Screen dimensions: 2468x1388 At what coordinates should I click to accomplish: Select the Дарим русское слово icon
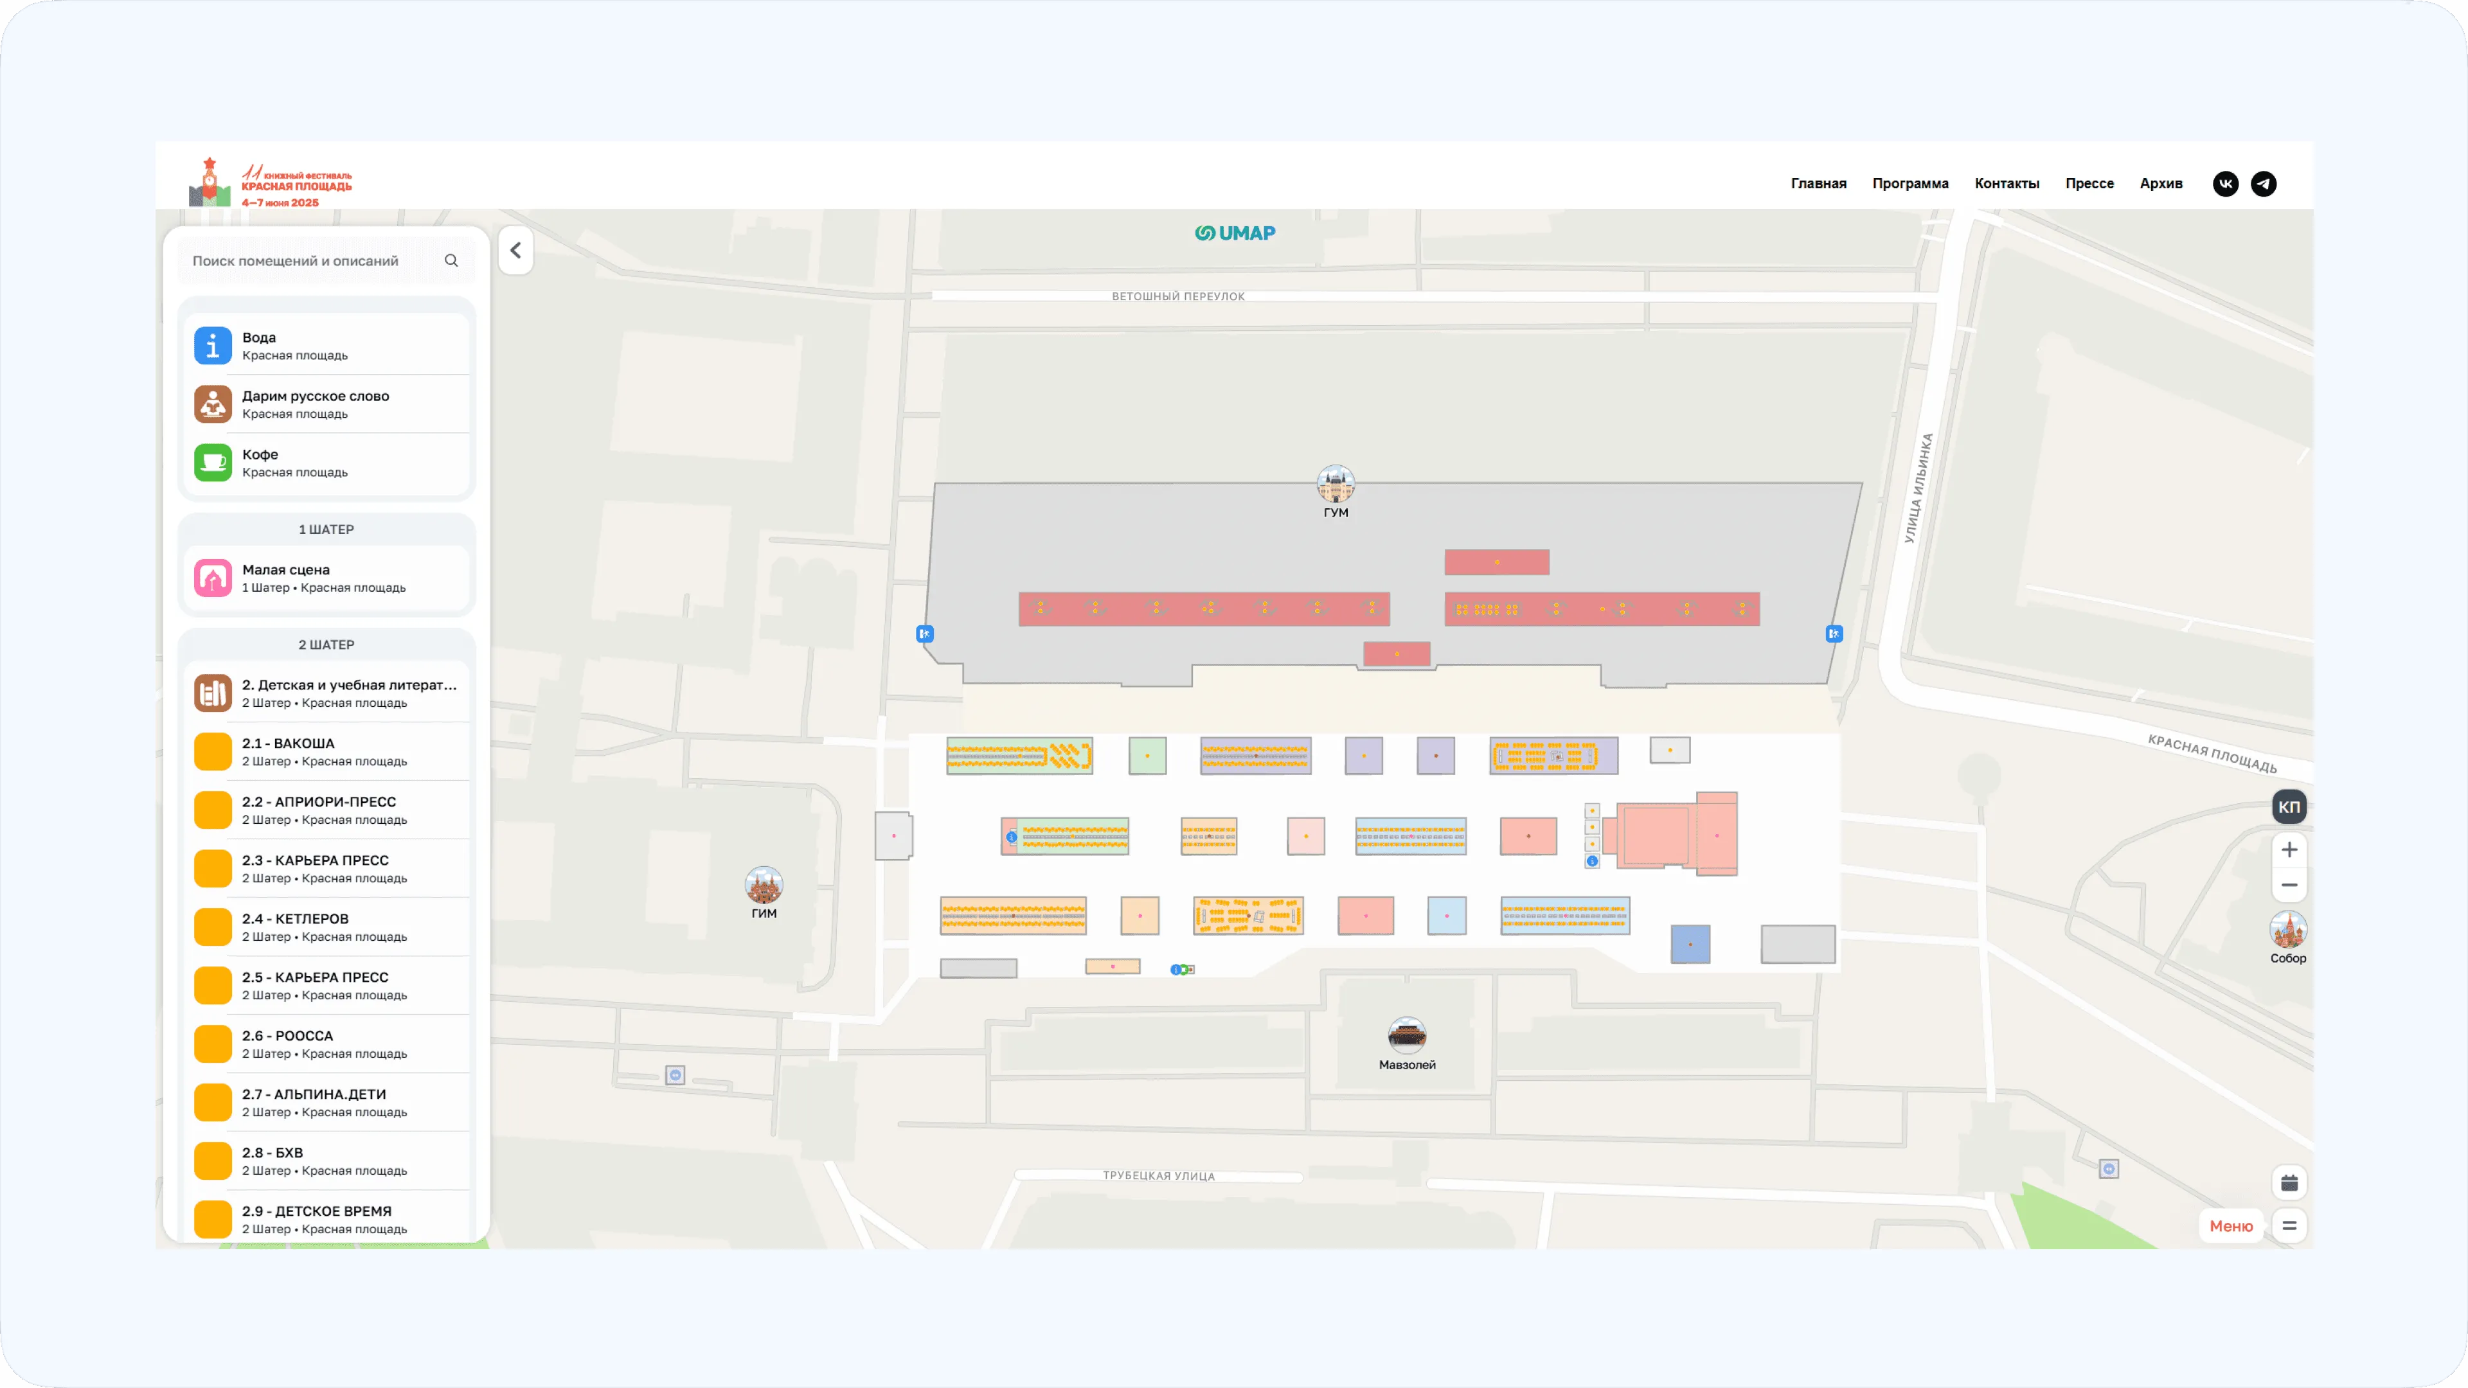pyautogui.click(x=213, y=404)
